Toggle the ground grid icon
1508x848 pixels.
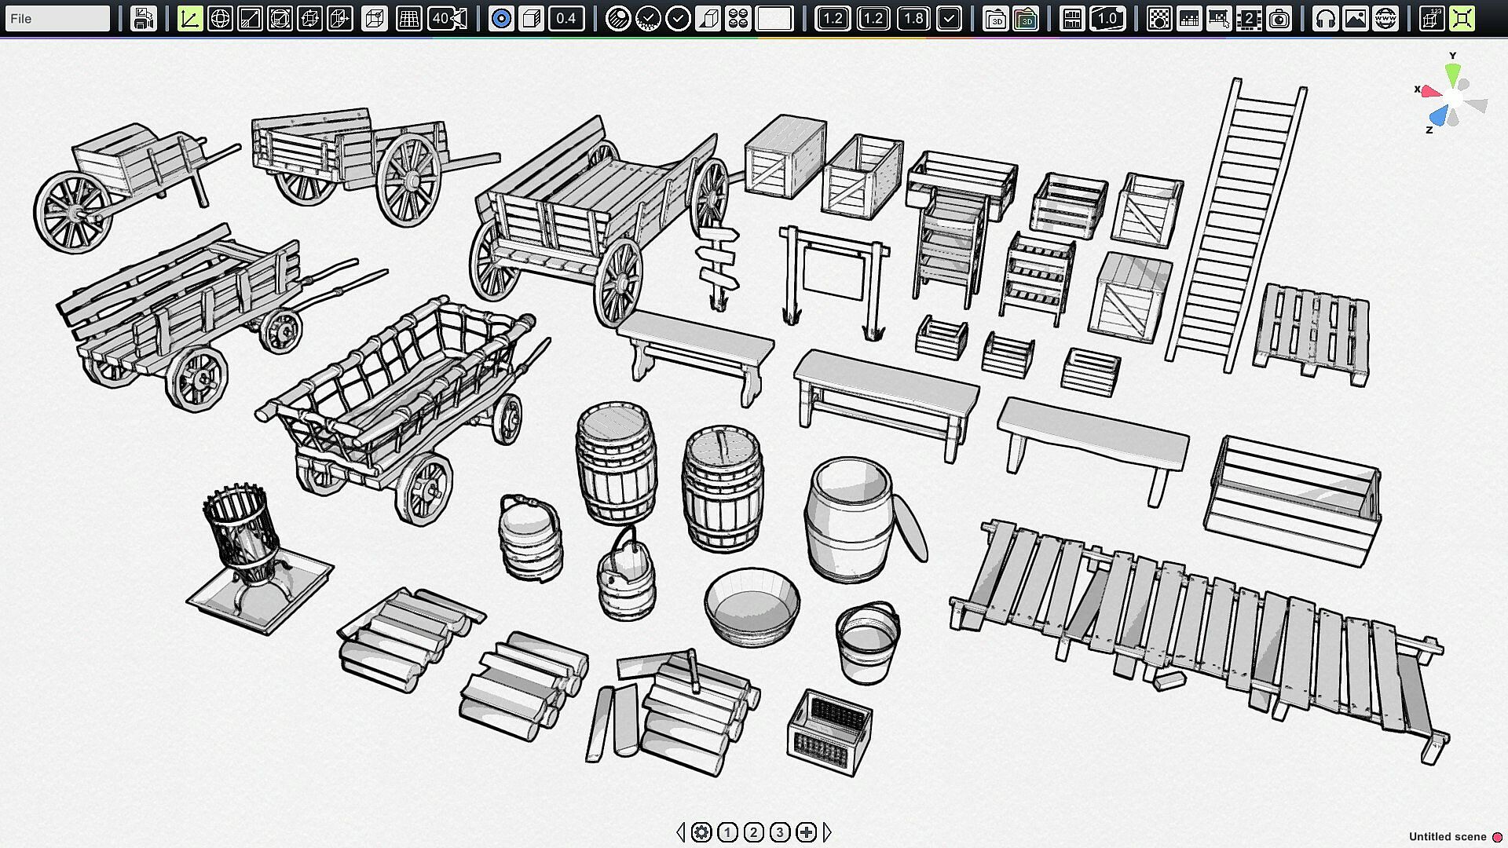(408, 18)
